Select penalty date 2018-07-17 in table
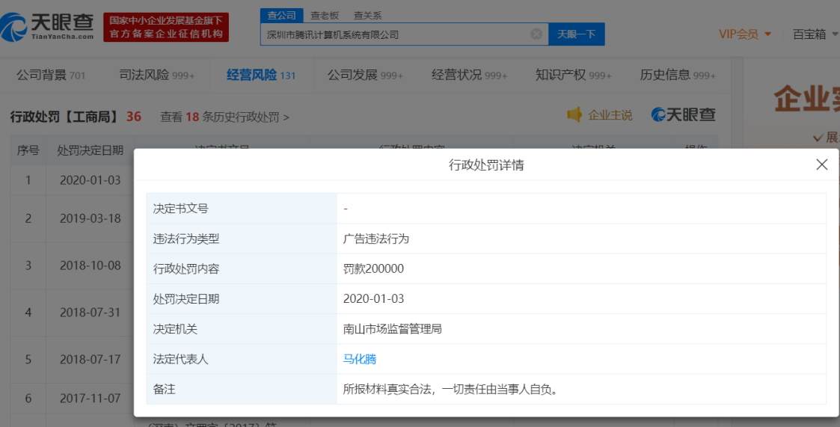The width and height of the screenshot is (840, 427). 90,359
